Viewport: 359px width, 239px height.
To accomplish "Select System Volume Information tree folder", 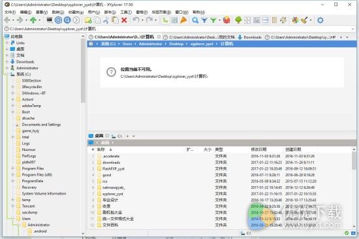I will pos(44,193).
